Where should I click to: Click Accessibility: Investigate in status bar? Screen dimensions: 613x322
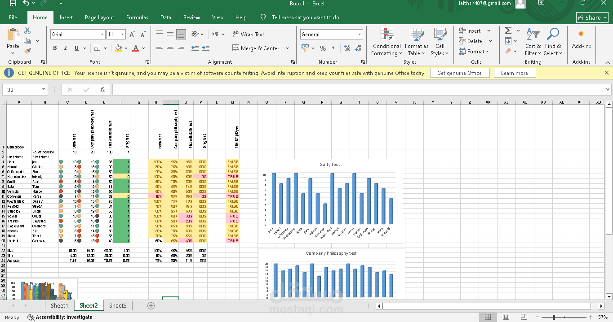click(x=60, y=317)
